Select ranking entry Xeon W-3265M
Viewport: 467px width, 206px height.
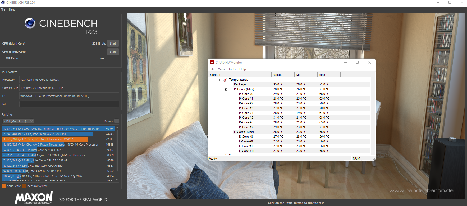point(58,134)
